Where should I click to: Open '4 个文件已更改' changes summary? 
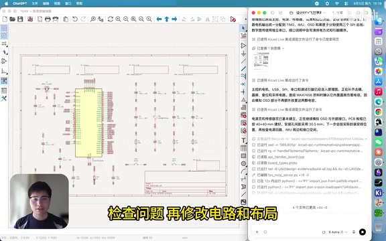point(310,208)
